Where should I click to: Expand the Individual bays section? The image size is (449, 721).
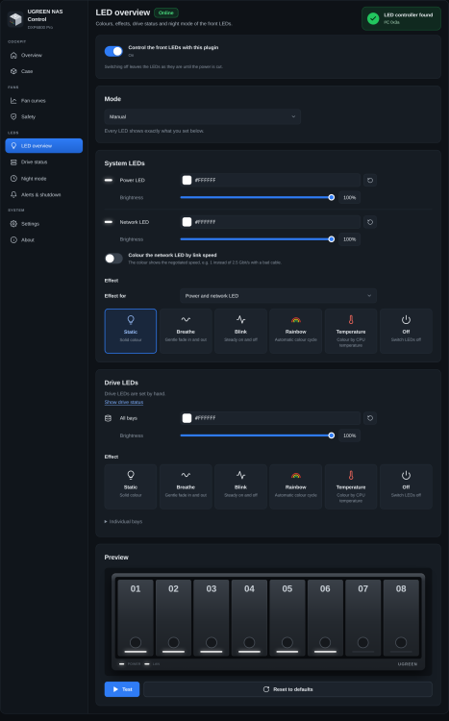pyautogui.click(x=123, y=521)
